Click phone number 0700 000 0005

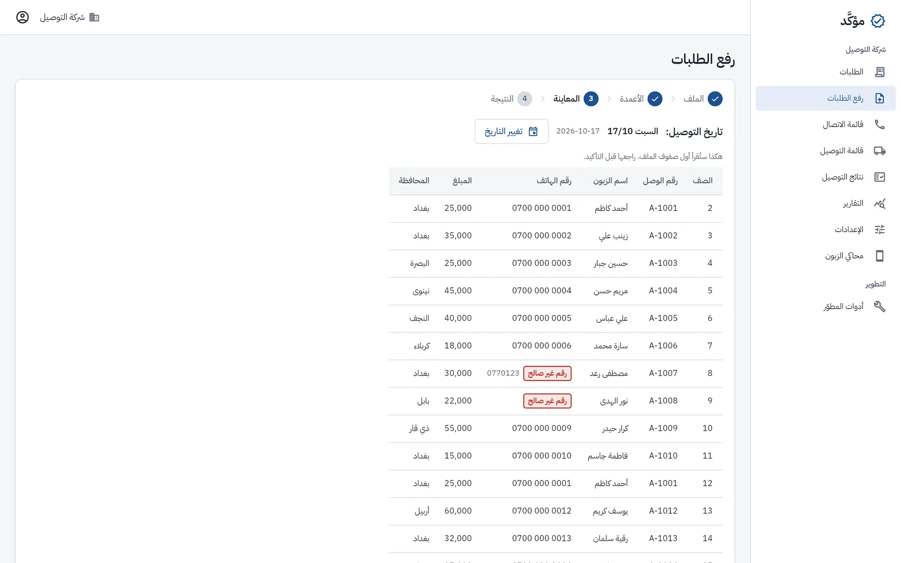click(542, 318)
